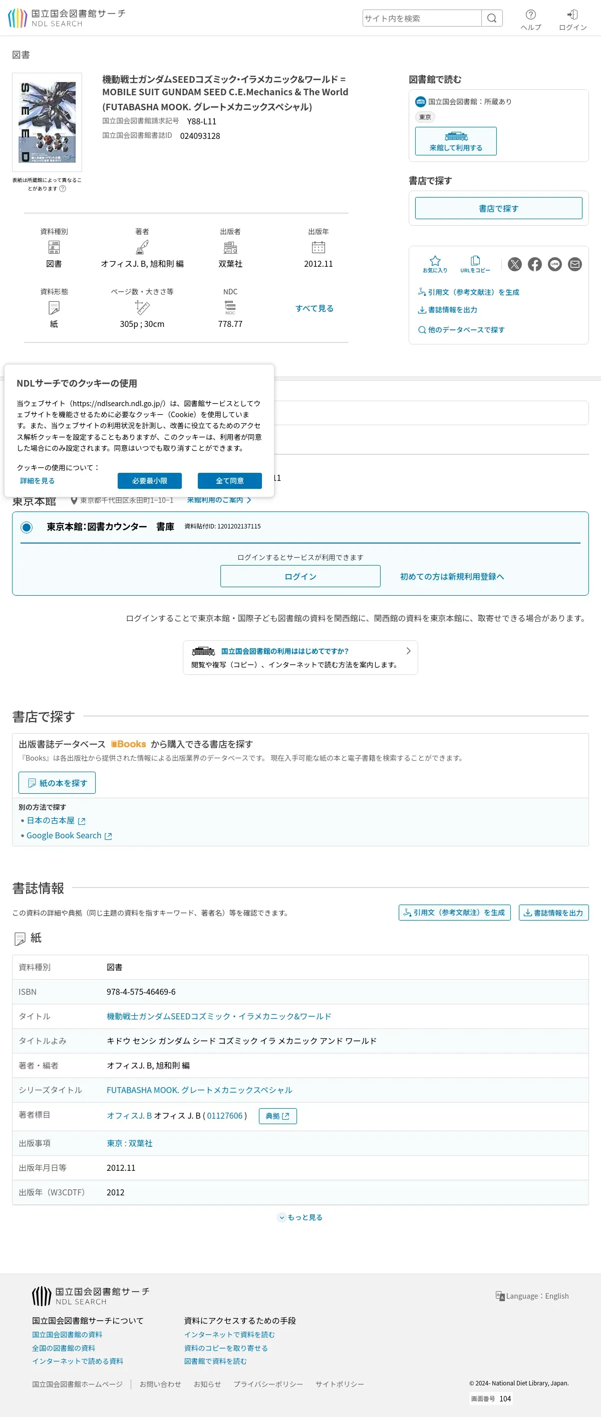Open footer link 全国の図書館の資料
The image size is (601, 1417).
64,1348
